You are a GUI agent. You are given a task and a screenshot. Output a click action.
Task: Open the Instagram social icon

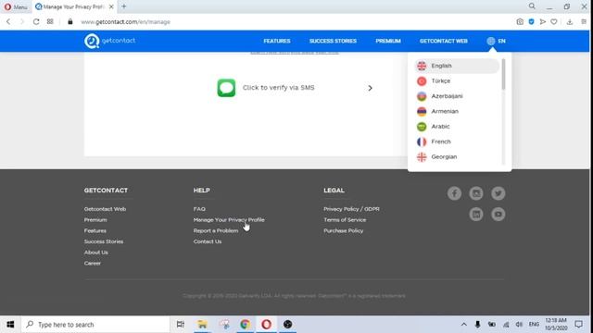tap(476, 193)
